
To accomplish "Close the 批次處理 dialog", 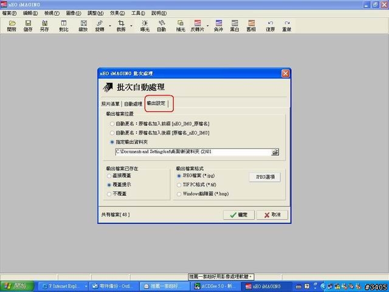I will [285, 74].
